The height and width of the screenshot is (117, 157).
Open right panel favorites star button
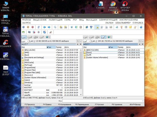coord(139,44)
